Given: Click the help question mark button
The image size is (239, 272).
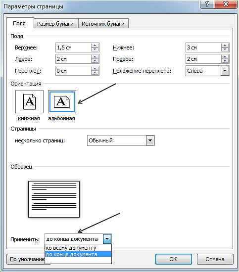Looking at the screenshot, I should tap(207, 4).
